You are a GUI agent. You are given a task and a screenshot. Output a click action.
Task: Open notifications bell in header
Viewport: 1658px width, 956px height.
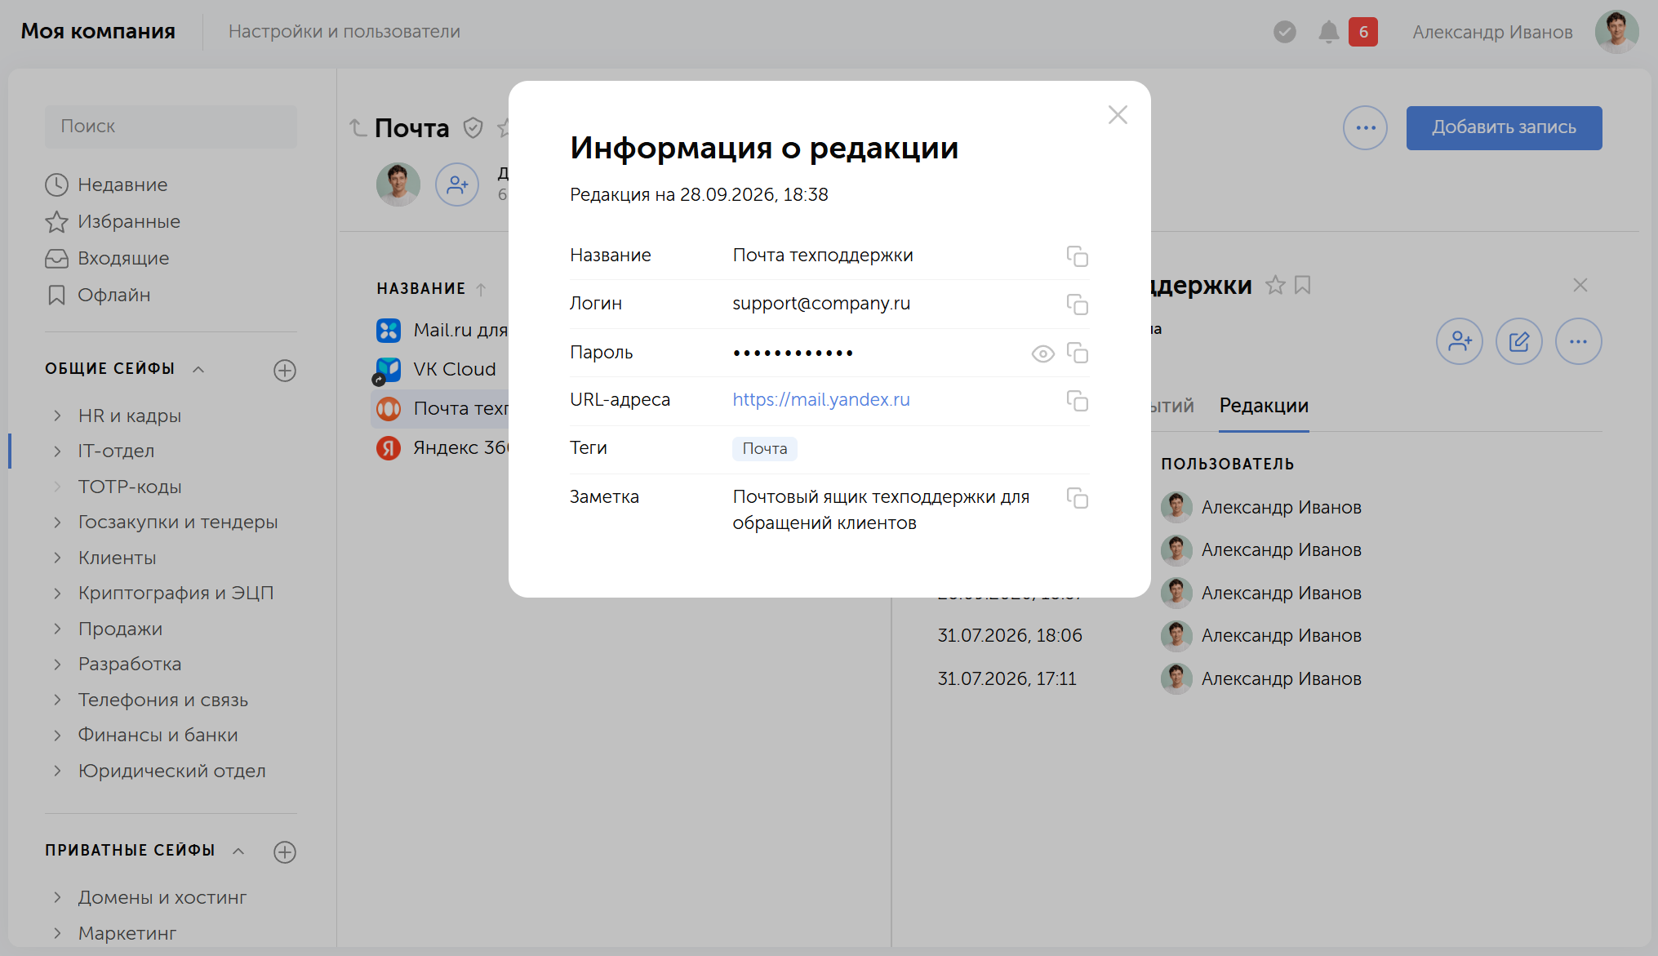tap(1328, 32)
